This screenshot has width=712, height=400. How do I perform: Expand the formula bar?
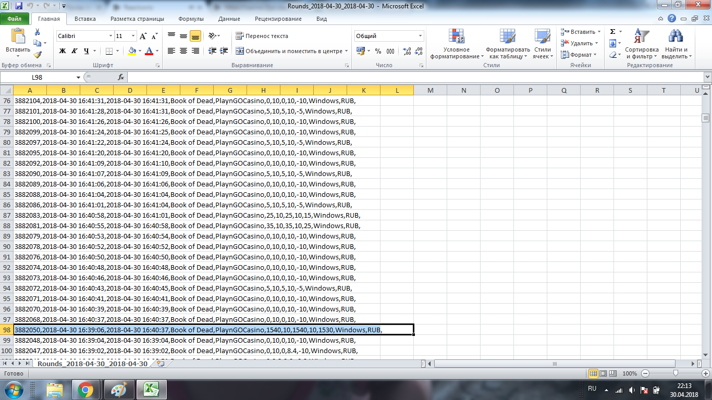(x=707, y=77)
